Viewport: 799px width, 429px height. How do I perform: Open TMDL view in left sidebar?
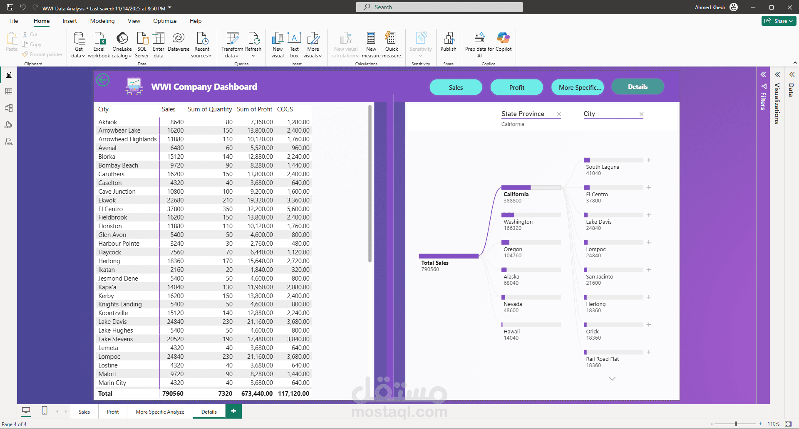9,141
